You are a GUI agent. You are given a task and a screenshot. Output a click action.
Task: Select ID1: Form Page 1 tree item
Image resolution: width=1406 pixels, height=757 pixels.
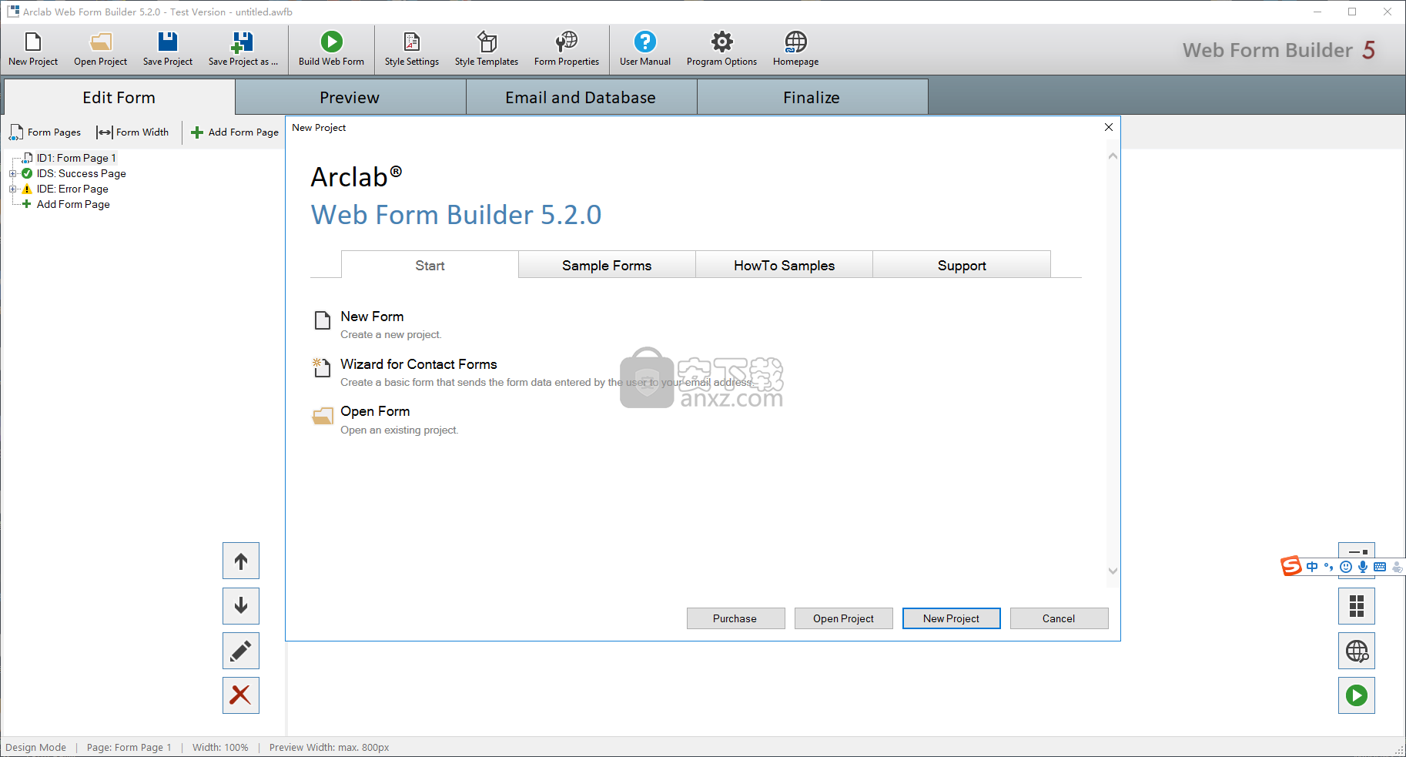(x=76, y=158)
